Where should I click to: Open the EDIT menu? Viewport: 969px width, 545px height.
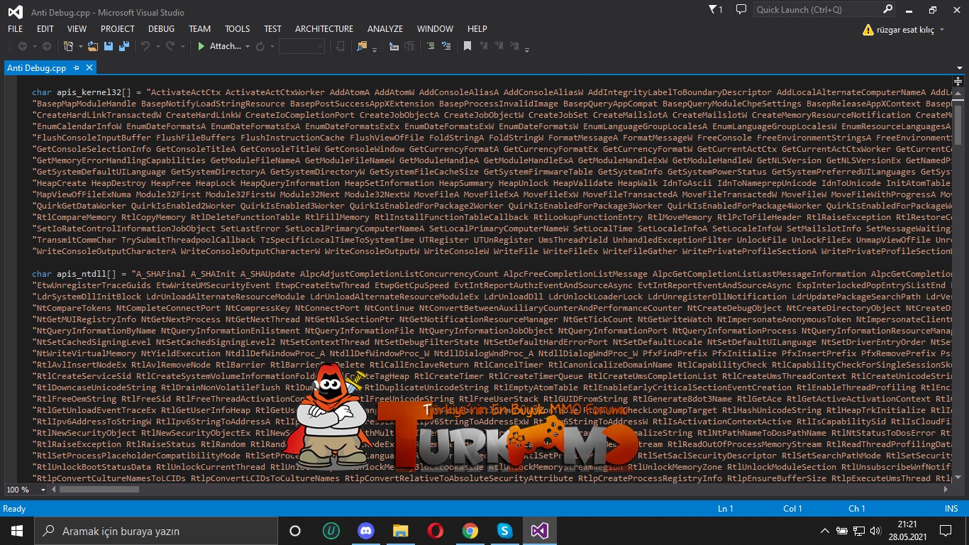point(45,29)
